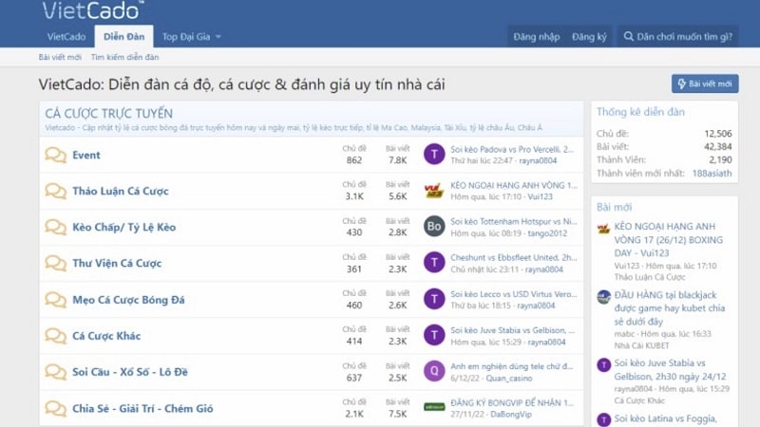Open Soi kèo Juve Stabia post in forum list
Viewport: 760px width, 427px height.
tap(513, 330)
